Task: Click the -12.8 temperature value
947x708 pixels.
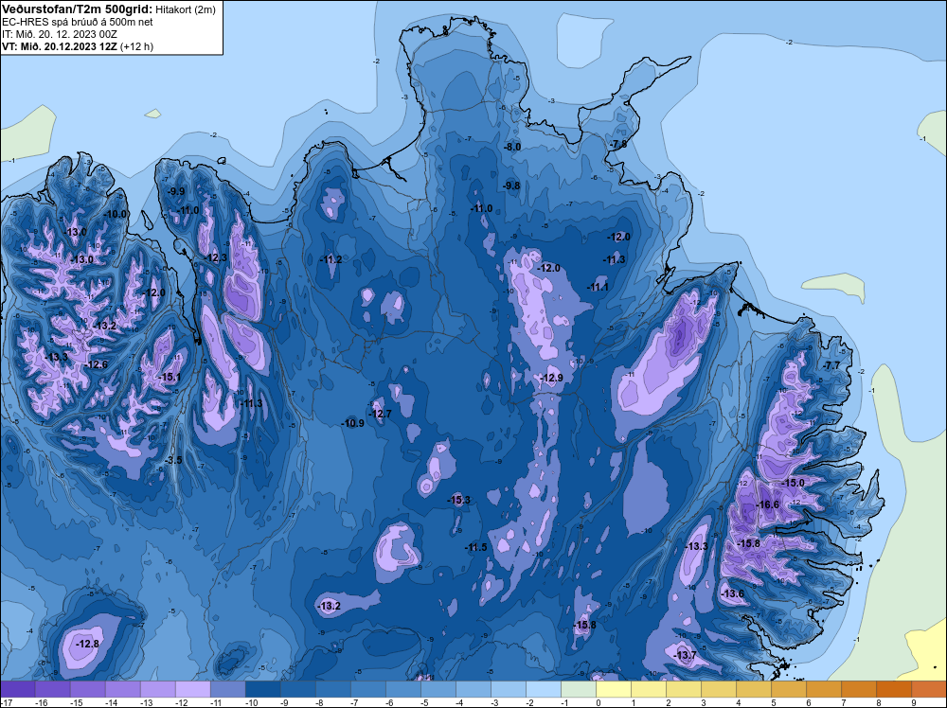Action: 87,644
